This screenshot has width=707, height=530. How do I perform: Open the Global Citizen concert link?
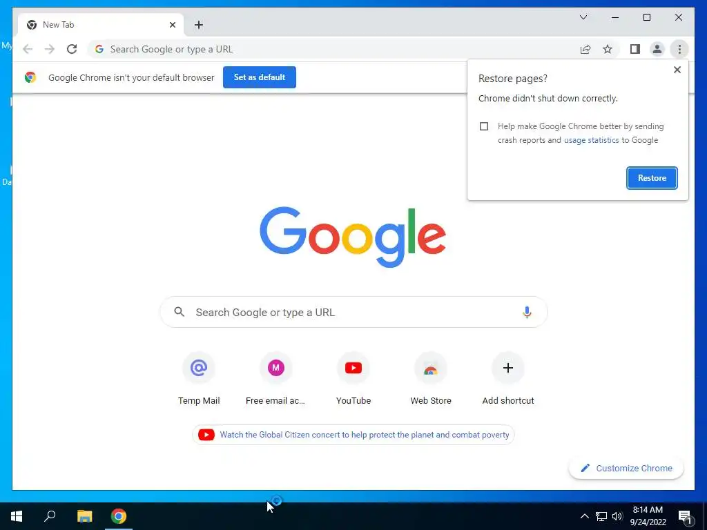point(353,435)
